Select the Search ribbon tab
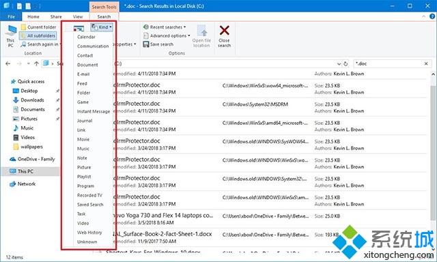The width and height of the screenshot is (437, 262). click(104, 16)
